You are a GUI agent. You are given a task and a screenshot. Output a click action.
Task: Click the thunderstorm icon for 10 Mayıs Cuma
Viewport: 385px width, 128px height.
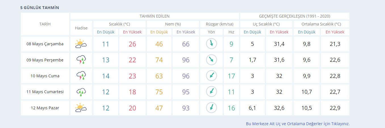click(x=81, y=76)
